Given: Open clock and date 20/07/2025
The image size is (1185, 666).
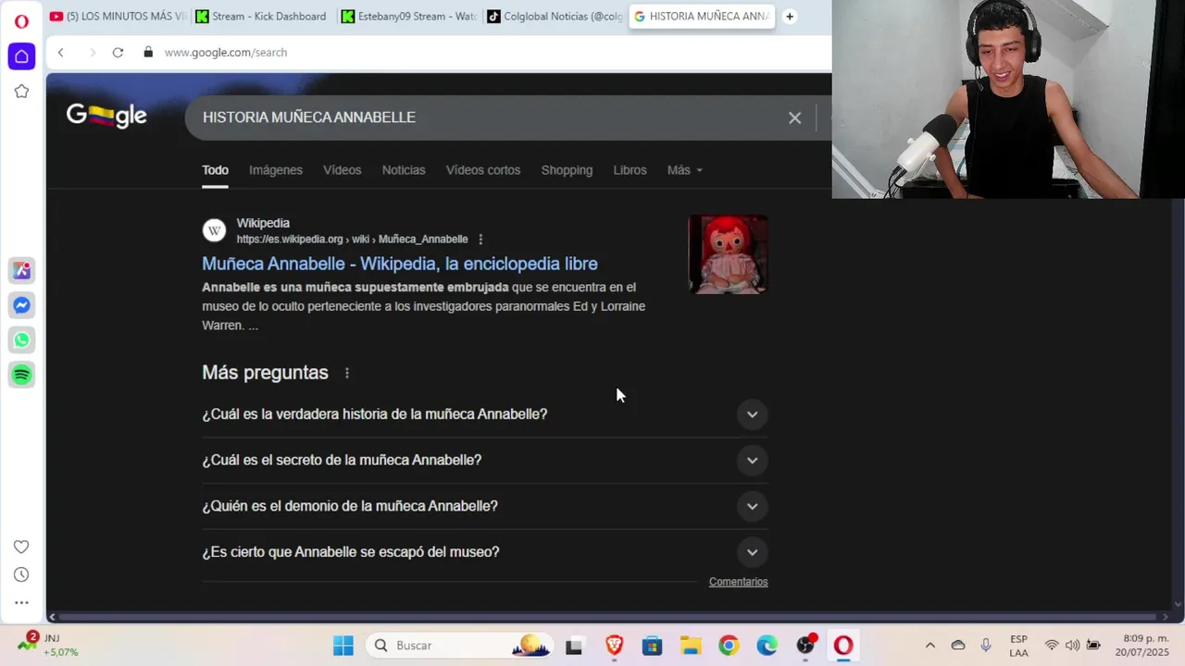Looking at the screenshot, I should pos(1141,646).
